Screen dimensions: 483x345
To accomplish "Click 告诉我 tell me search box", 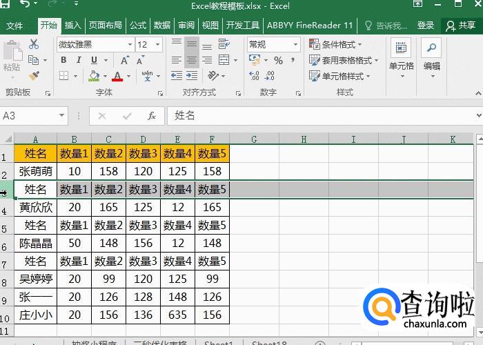I will [x=386, y=26].
